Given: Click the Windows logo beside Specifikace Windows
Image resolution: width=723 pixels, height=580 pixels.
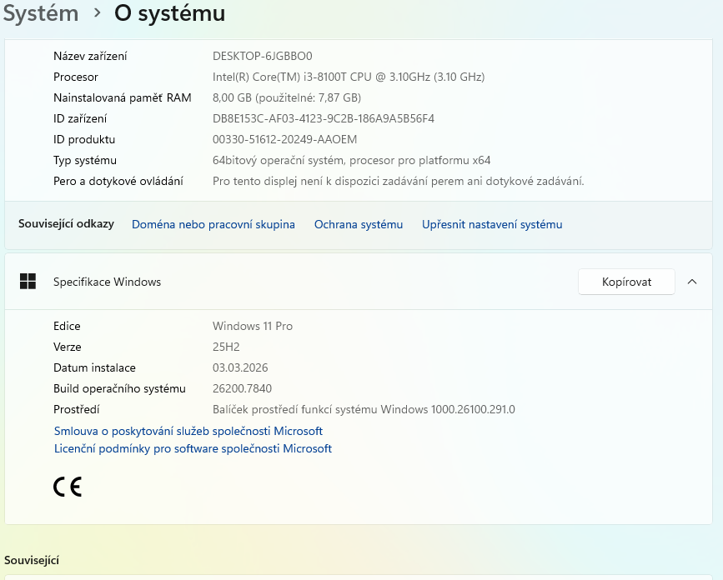Looking at the screenshot, I should pos(28,282).
